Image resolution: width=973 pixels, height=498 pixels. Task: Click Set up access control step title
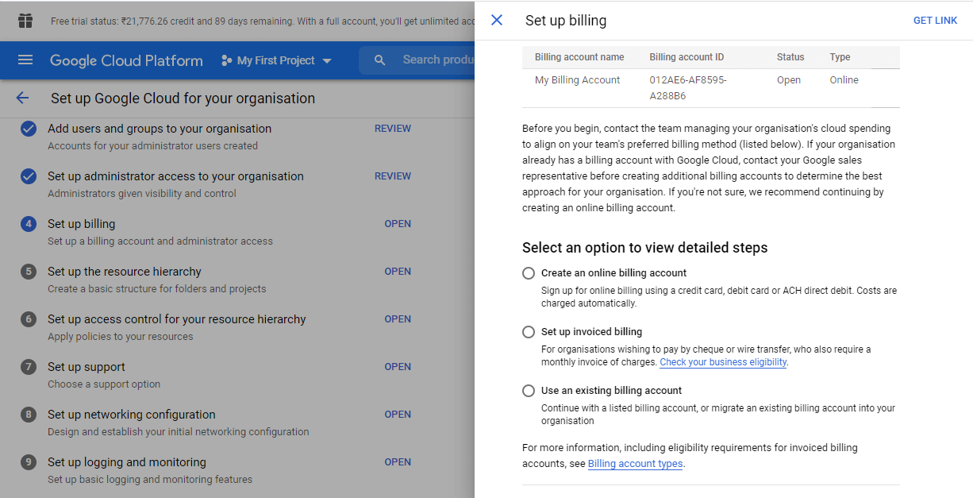click(177, 319)
